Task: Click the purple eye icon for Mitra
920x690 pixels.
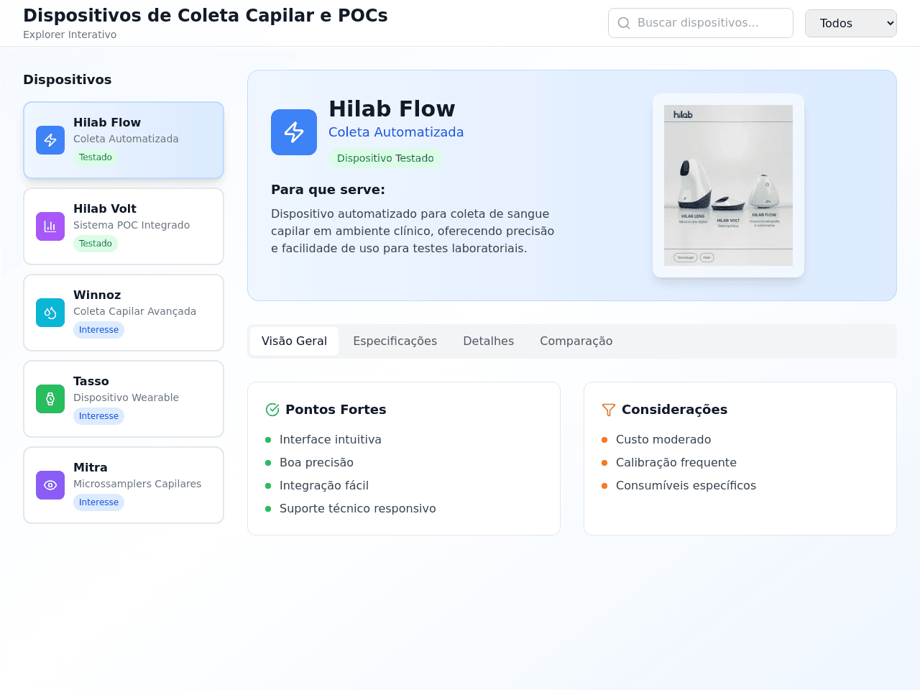Action: click(x=50, y=485)
